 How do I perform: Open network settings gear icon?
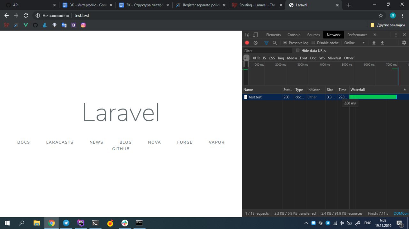point(404,43)
